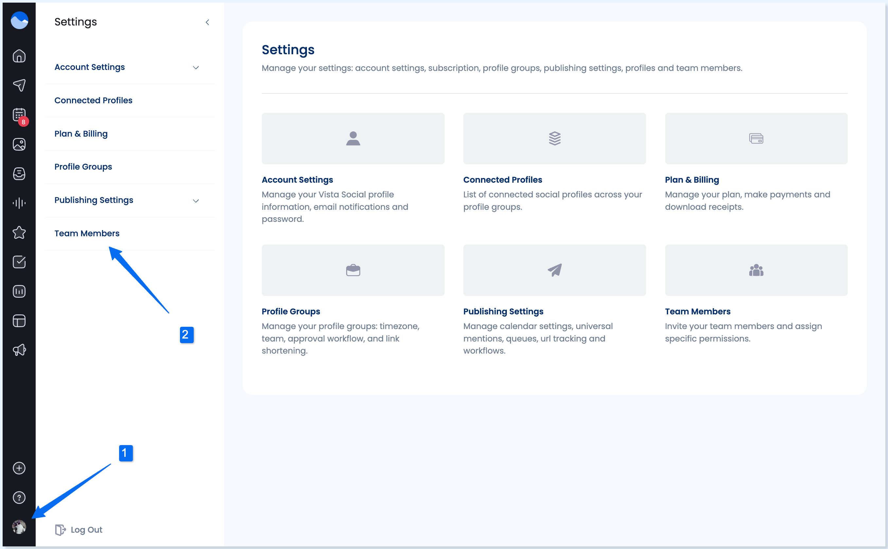Open the Home dashboard icon
The image size is (888, 549).
tap(19, 56)
